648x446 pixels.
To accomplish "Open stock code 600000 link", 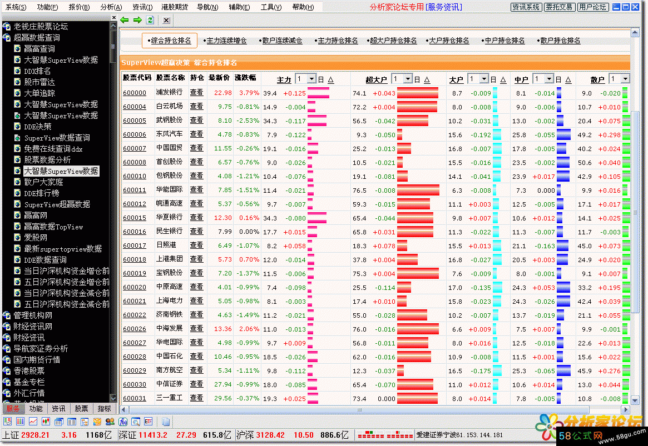I will 134,93.
